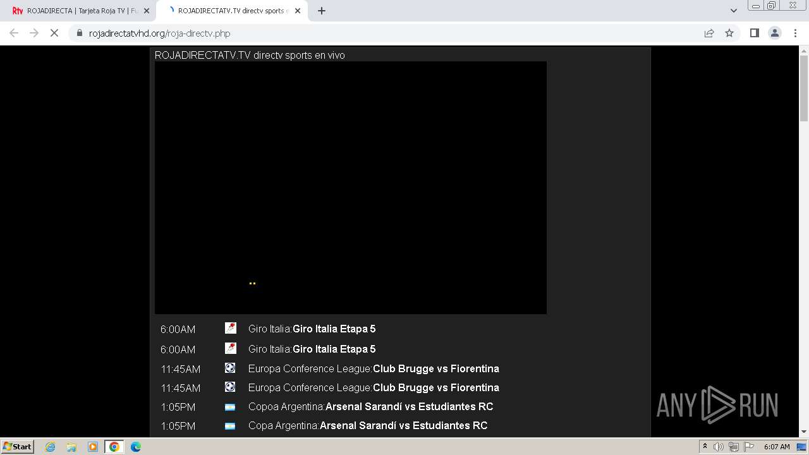809x455 pixels.
Task: Switch to the ROJADIRECTATV.TV directv sports tab
Action: pos(231,11)
